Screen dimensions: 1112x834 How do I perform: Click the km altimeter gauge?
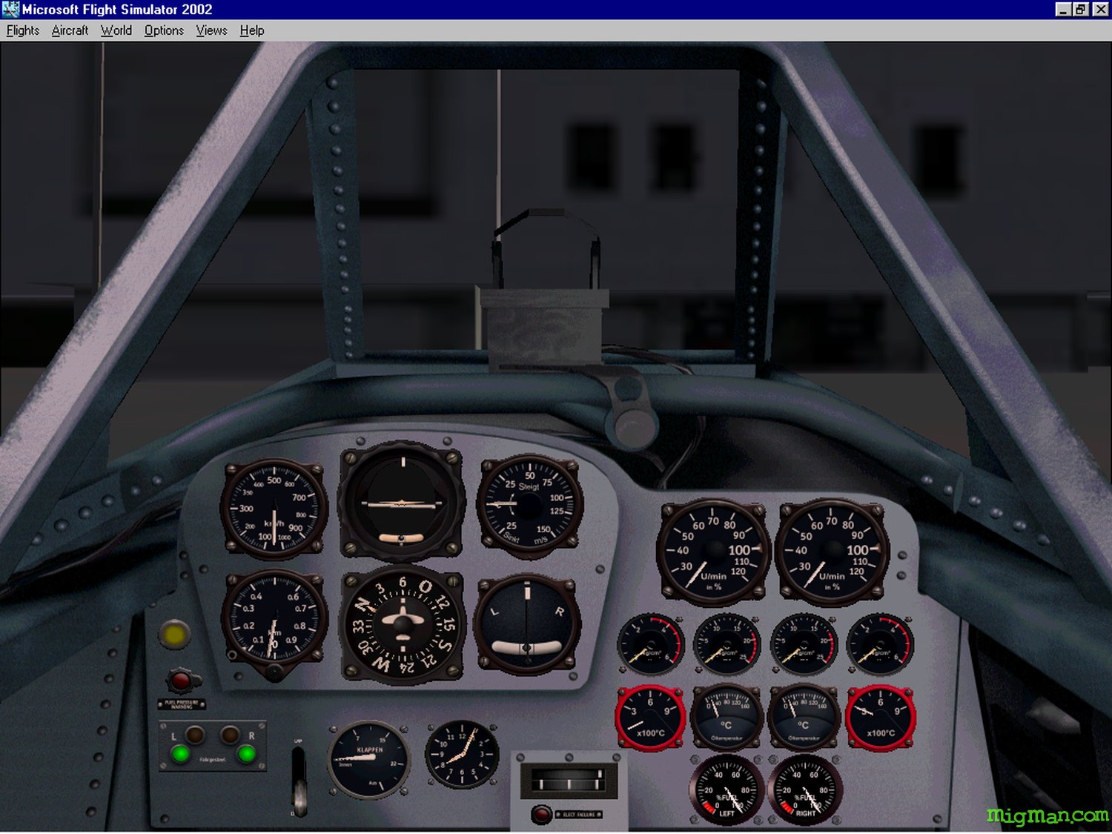click(274, 618)
